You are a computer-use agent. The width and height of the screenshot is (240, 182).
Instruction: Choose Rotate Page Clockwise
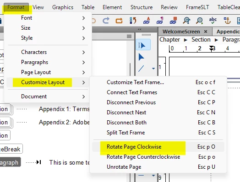click(158, 147)
